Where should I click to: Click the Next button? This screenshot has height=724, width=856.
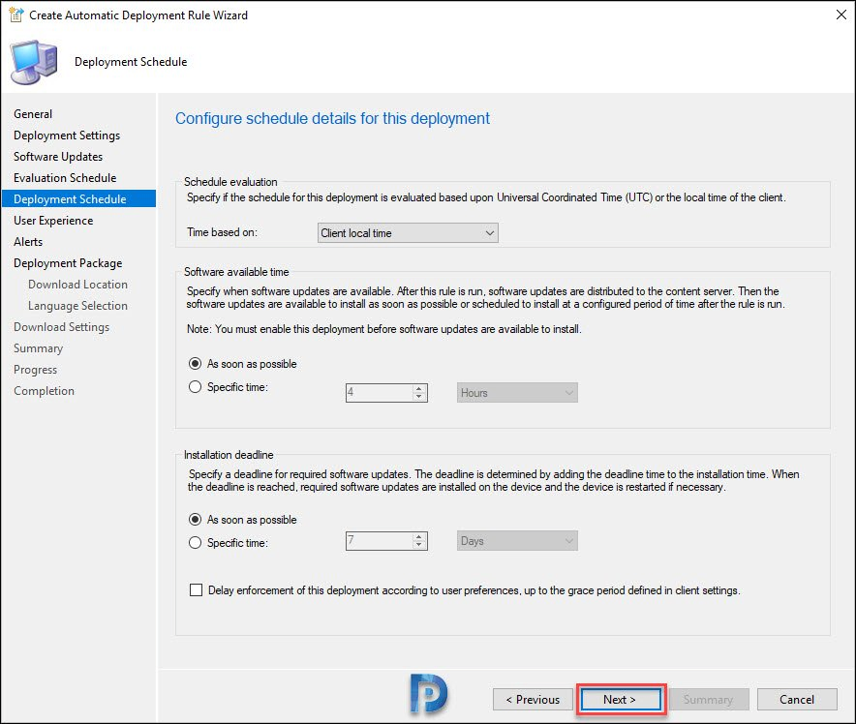tap(620, 700)
